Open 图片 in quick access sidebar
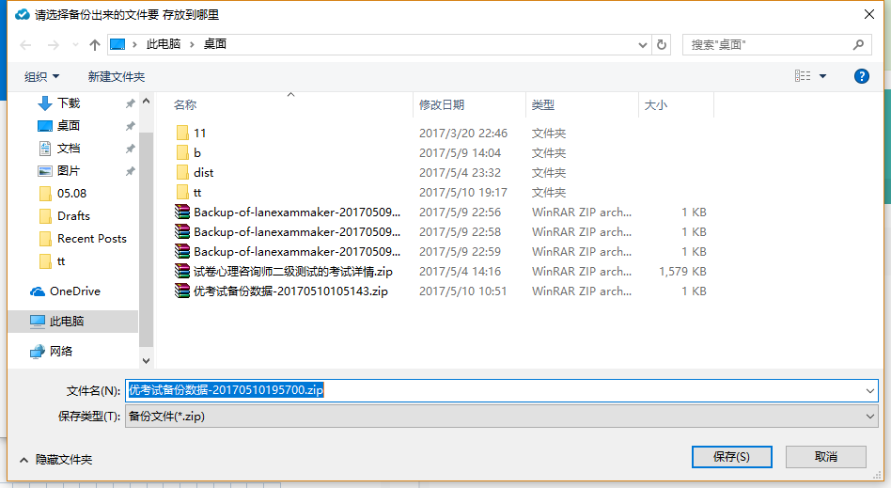This screenshot has height=488, width=891. click(x=69, y=170)
